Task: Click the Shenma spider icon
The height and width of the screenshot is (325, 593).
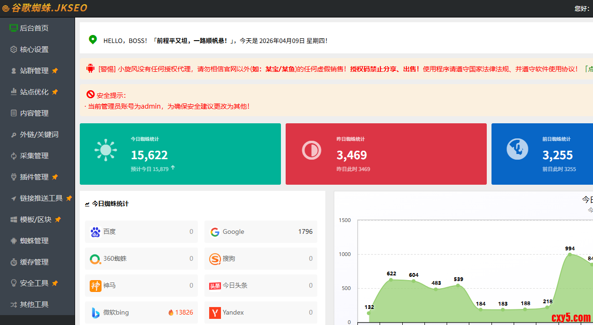Action: click(x=95, y=286)
